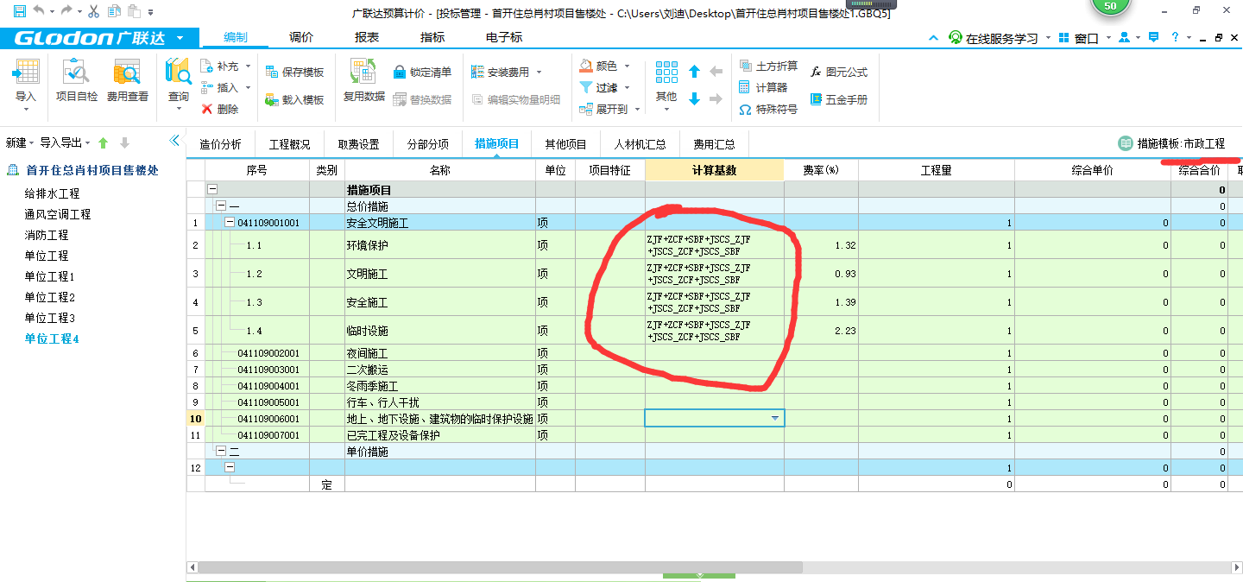Run 项目自检 project self-check

click(77, 82)
